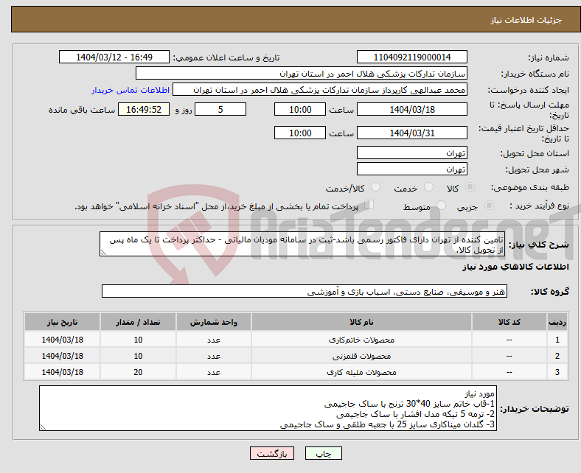Click the محصولات ملیله کاری row name
581x473 pixels.
point(361,372)
